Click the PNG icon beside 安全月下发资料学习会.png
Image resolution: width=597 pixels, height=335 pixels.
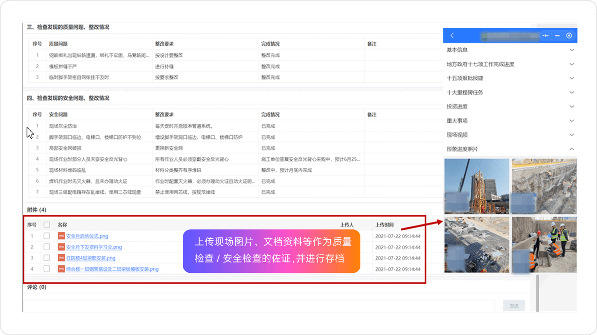61,247
